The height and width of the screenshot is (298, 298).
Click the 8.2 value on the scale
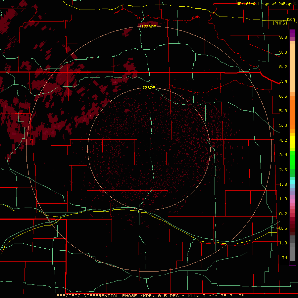coord(283,67)
